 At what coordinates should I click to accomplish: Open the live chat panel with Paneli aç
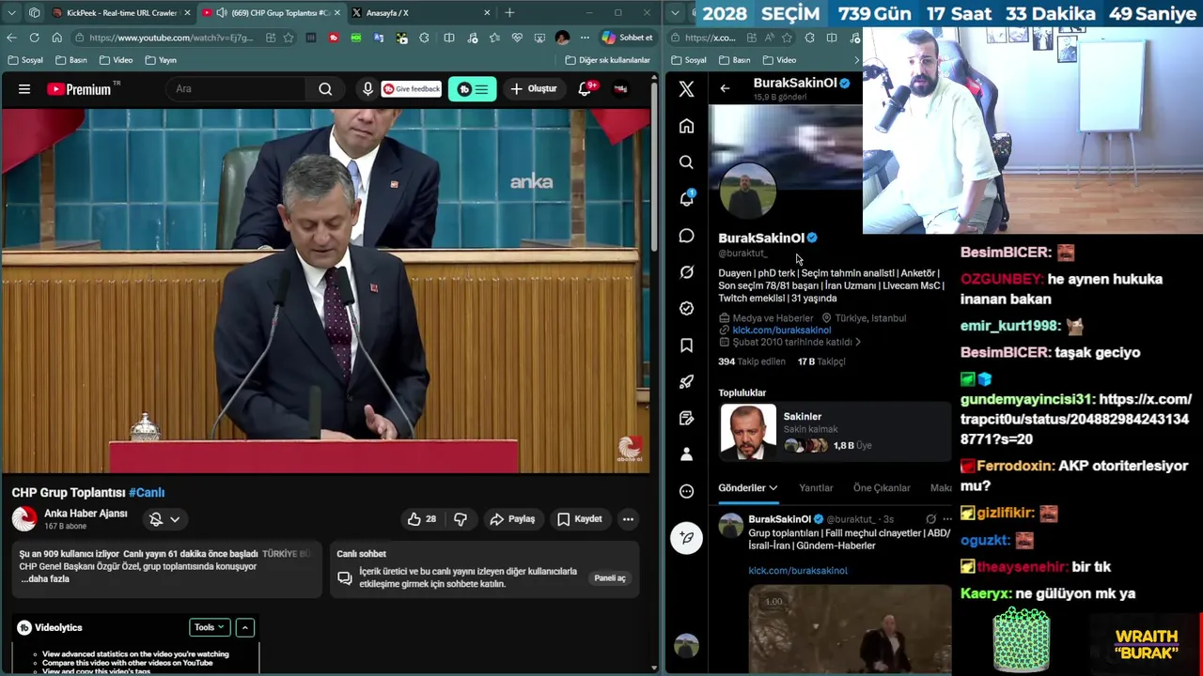(x=610, y=578)
